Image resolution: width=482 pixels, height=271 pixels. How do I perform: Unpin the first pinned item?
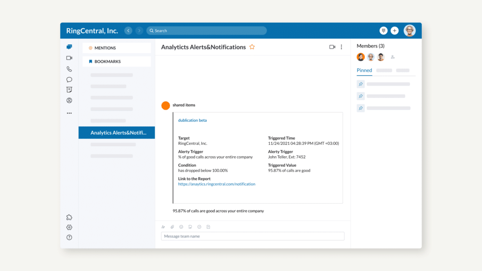pyautogui.click(x=361, y=84)
